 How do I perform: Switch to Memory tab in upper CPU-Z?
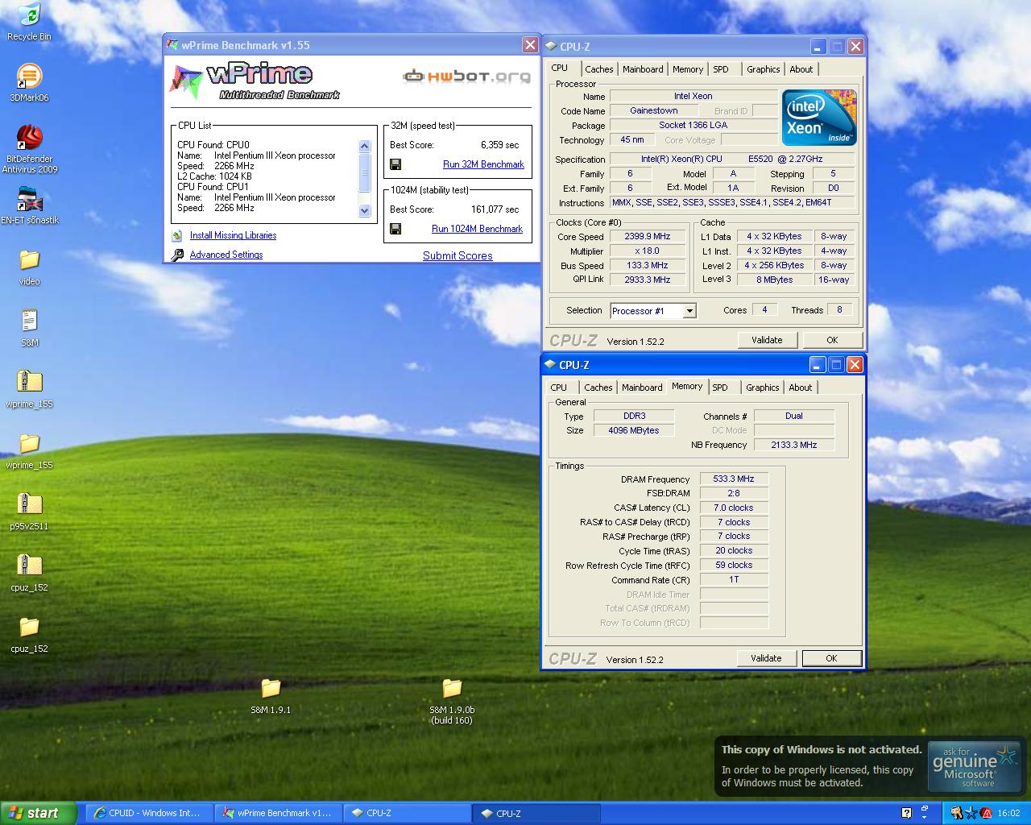coord(688,69)
